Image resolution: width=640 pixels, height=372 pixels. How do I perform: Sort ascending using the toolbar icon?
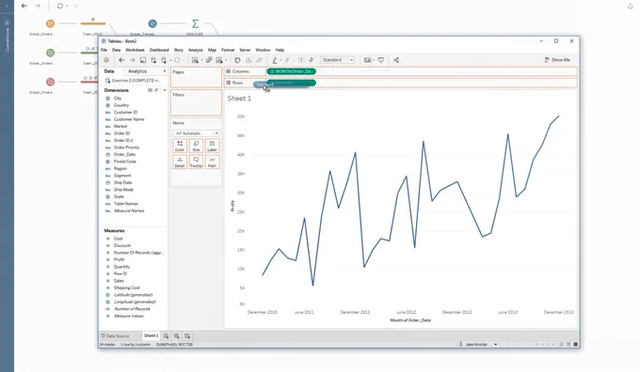click(248, 60)
